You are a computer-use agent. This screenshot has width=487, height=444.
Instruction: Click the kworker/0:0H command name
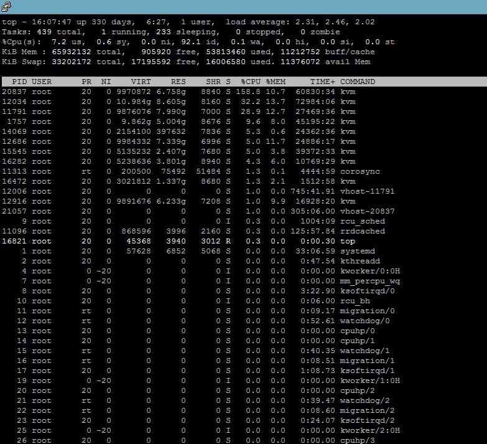[x=370, y=271]
